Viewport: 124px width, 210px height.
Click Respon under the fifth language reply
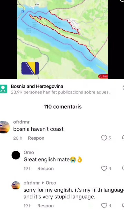[46, 206]
